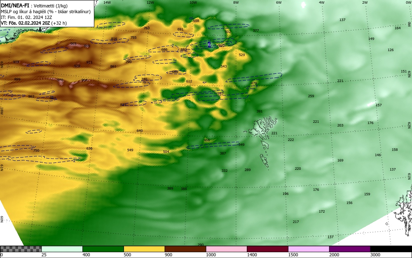Click the map value '259'
This screenshot has height=258, width=412.
(311, 96)
